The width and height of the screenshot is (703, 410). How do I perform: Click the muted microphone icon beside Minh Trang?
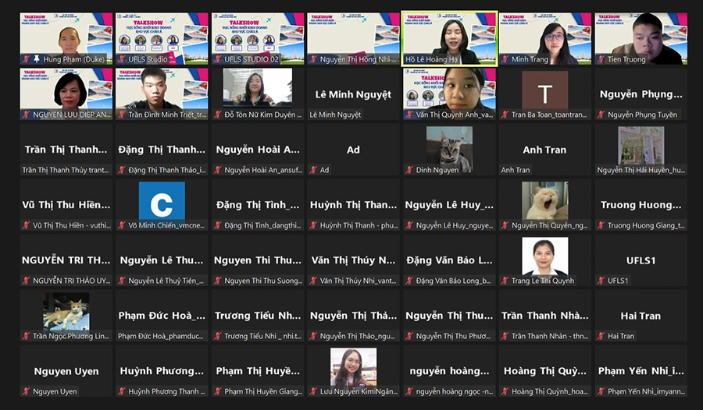505,59
